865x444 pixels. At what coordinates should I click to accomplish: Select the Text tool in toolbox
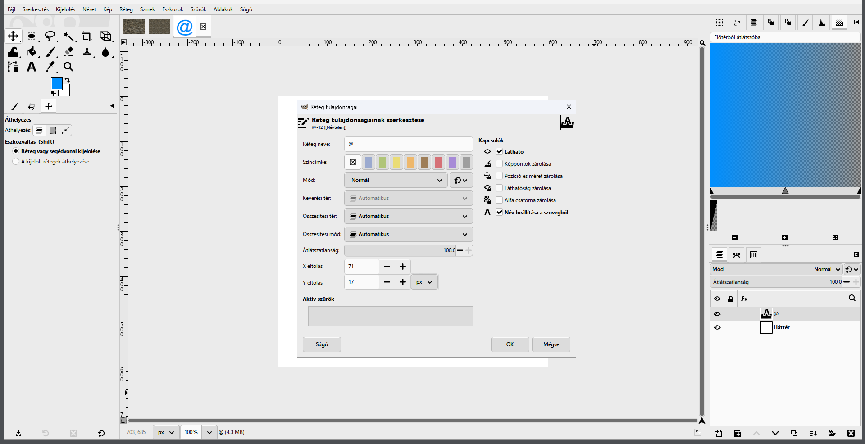coord(31,67)
